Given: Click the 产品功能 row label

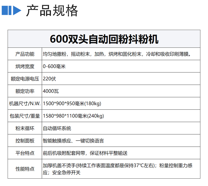Looking at the screenshot, I should point(25,54).
